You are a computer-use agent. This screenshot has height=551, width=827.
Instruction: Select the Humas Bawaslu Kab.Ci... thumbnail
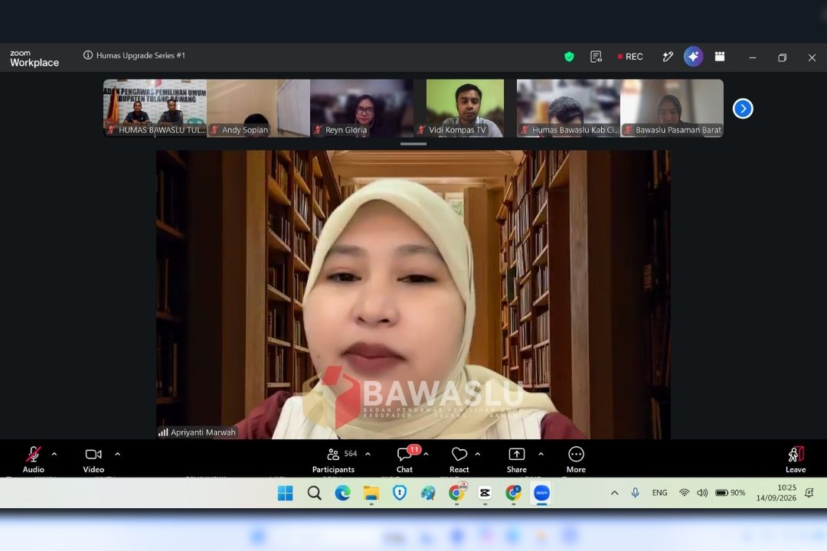point(568,108)
